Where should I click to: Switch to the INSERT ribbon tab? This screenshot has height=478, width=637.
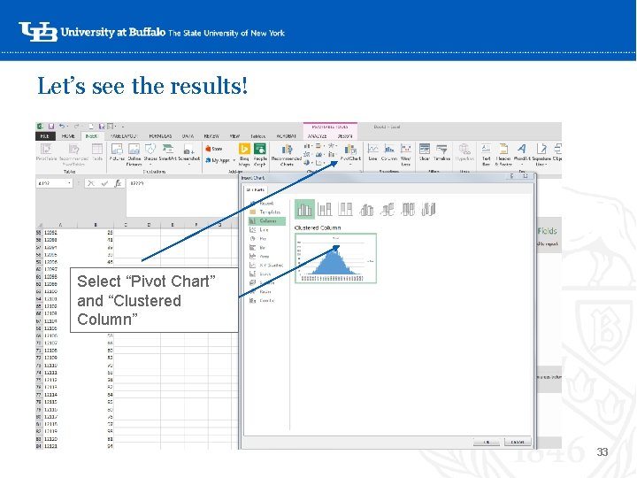(x=92, y=136)
